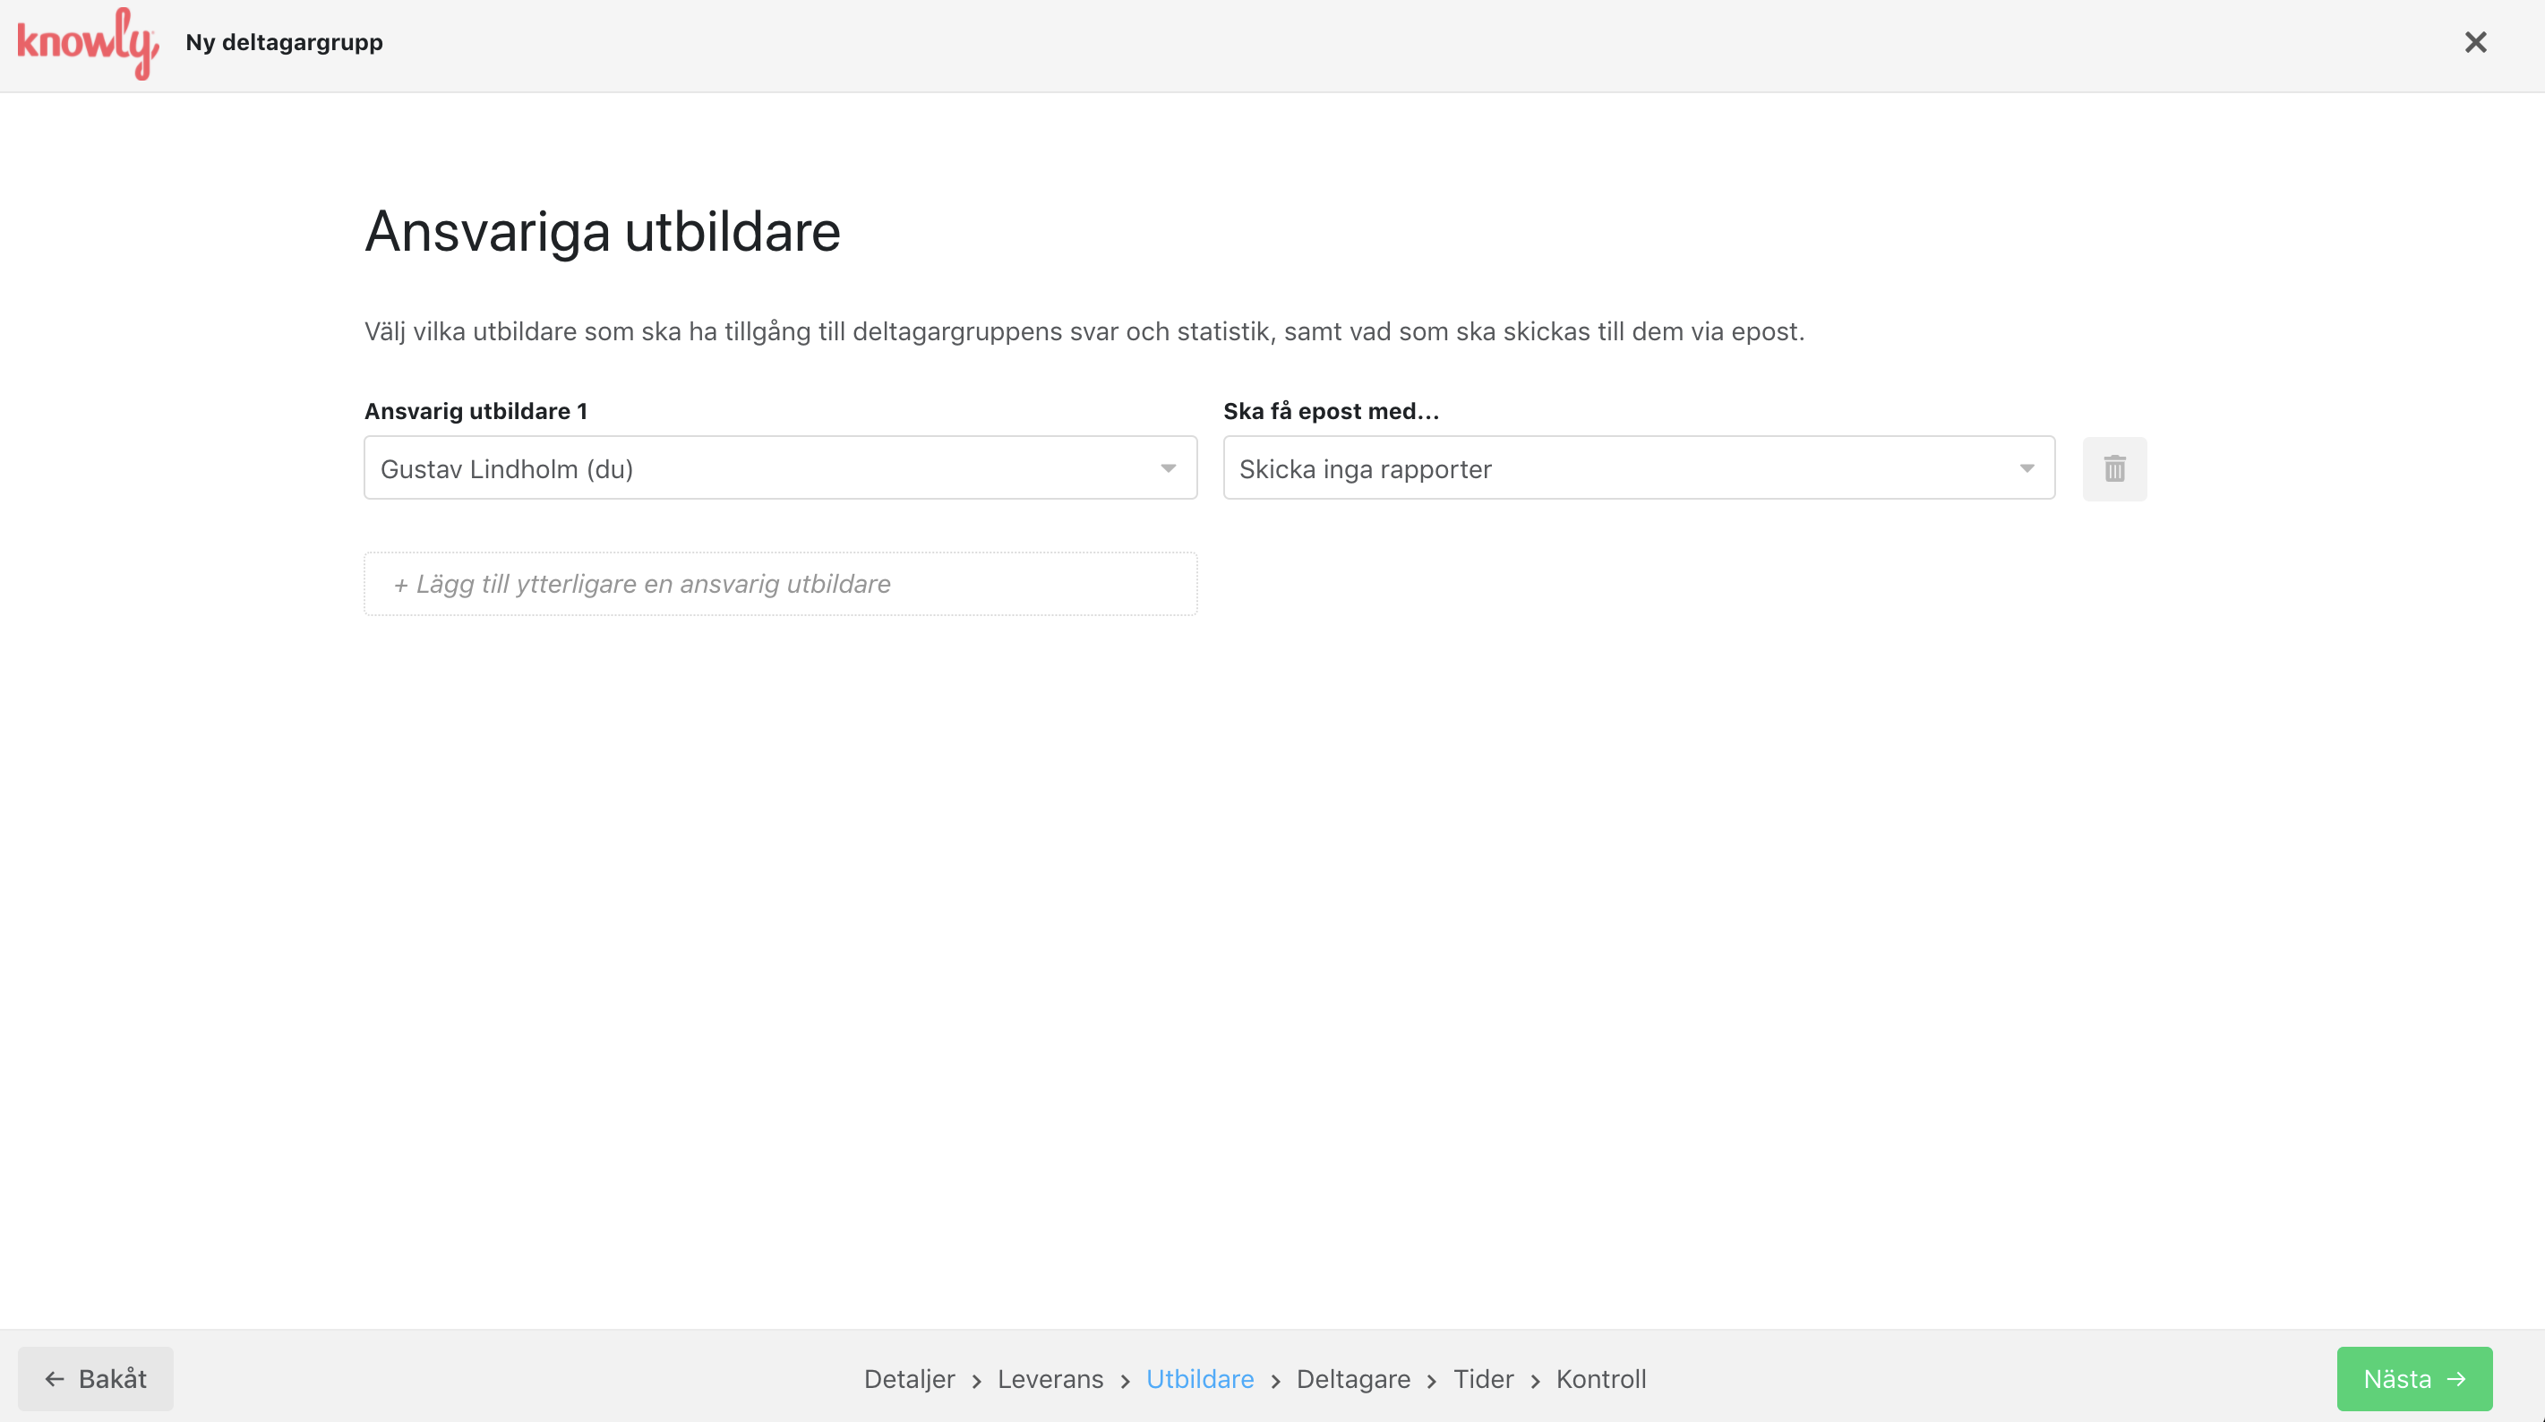Image resolution: width=2545 pixels, height=1422 pixels.
Task: Jump to the Kontroll step
Action: [1600, 1378]
